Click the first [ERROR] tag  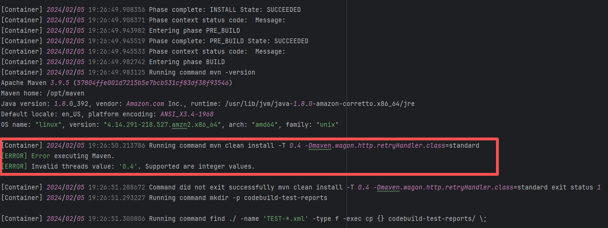tap(15, 156)
